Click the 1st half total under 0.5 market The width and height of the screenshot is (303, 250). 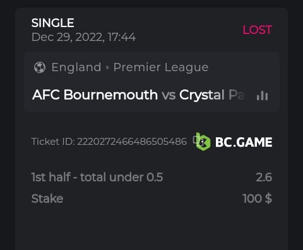click(x=97, y=177)
